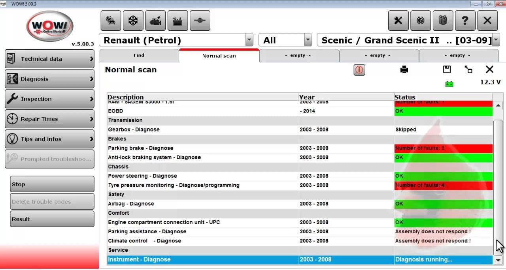
Task: Click the Result button
Action: [x=52, y=219]
